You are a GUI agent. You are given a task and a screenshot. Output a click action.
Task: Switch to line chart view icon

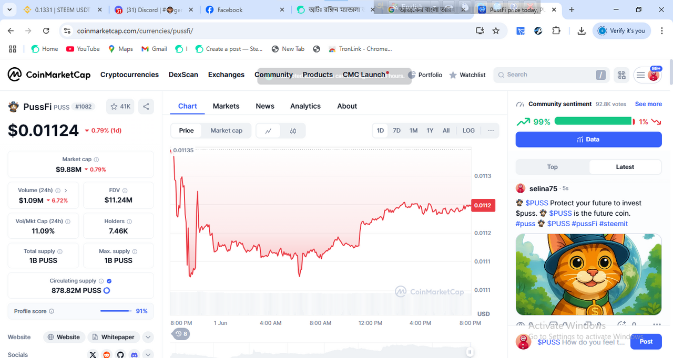268,131
